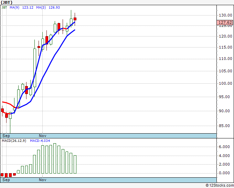Click the tallest green MACD histogram bar
The image size is (234, 188).
point(55,158)
